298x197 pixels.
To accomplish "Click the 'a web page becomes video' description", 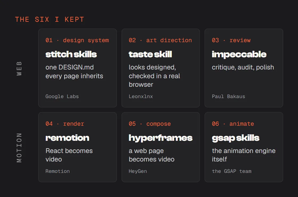I will click(x=151, y=155).
